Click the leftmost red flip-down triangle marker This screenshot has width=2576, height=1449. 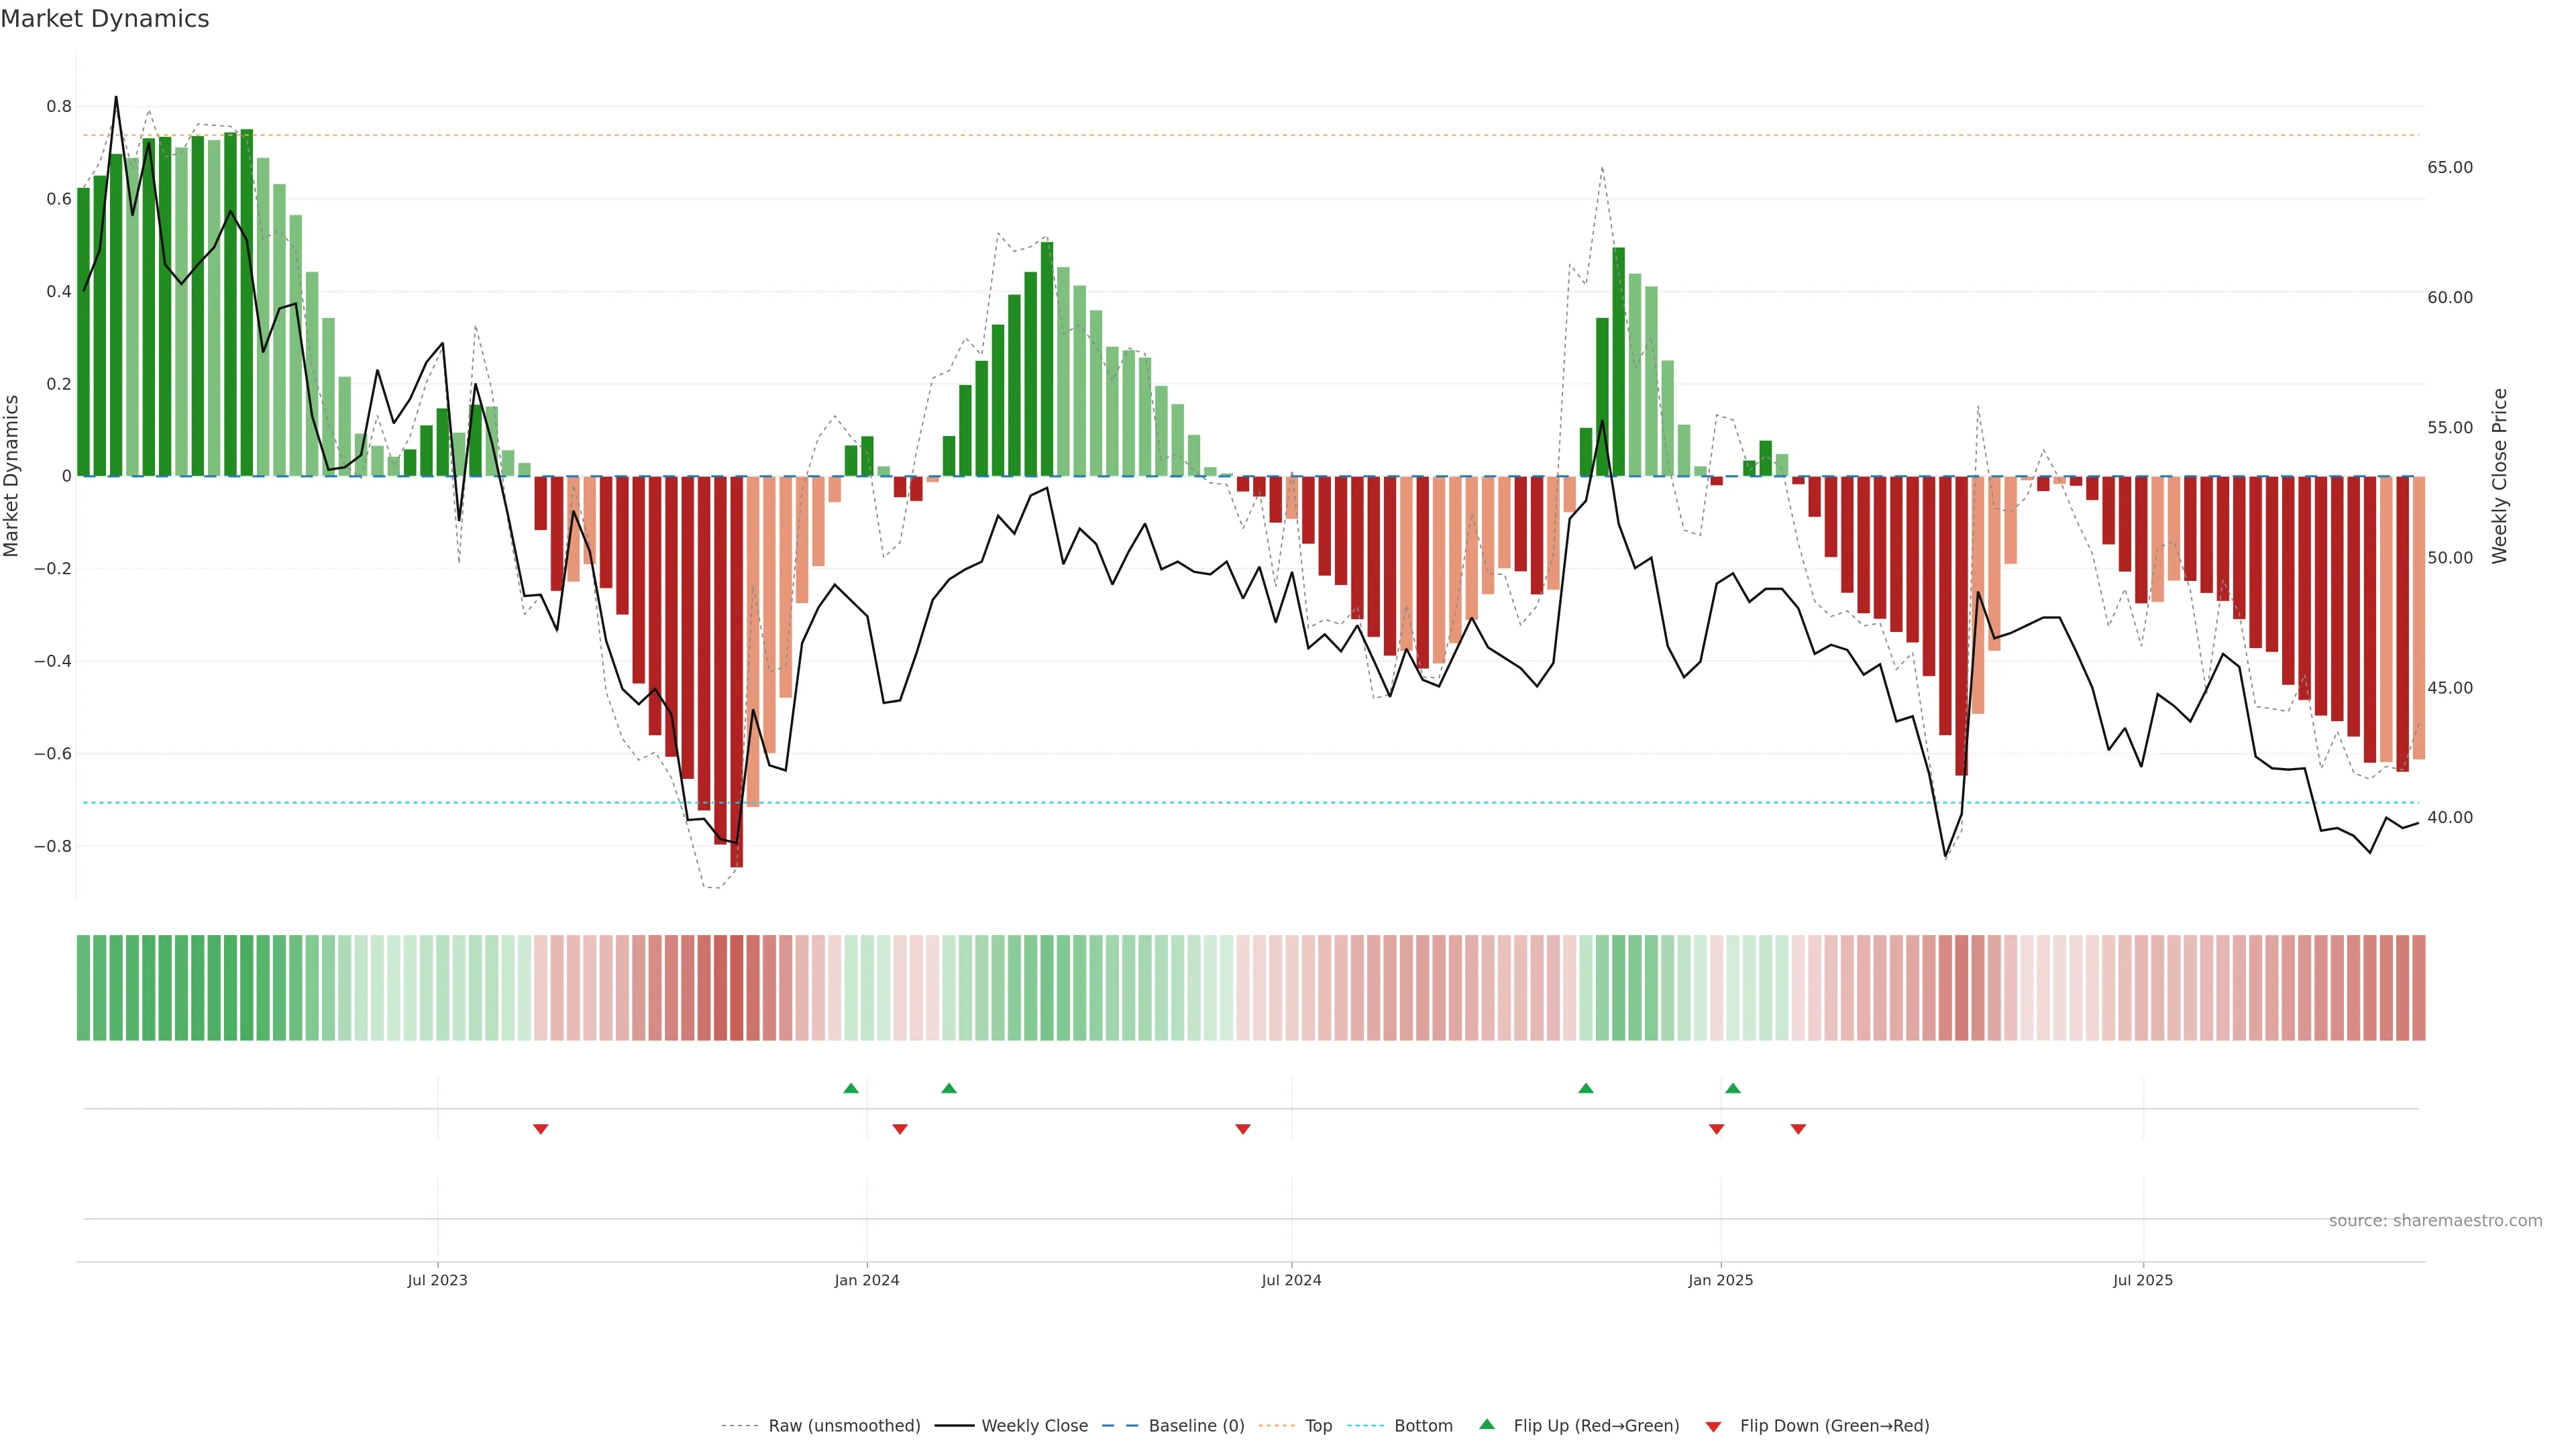pos(540,1129)
